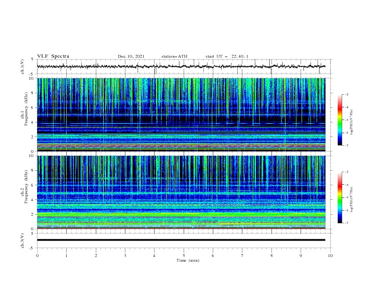Click the ch.1 voltage waveform trace
This screenshot has height=287, width=372.
(181, 67)
